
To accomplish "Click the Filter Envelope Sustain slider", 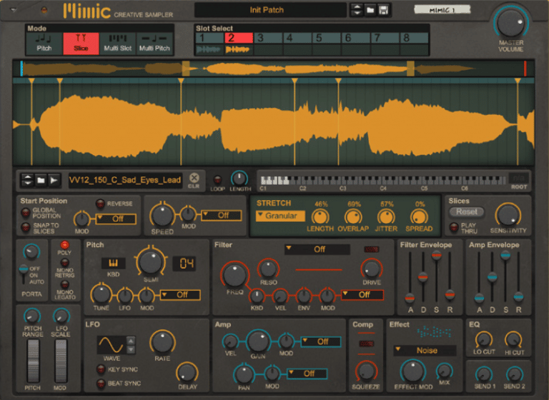I will [x=436, y=256].
